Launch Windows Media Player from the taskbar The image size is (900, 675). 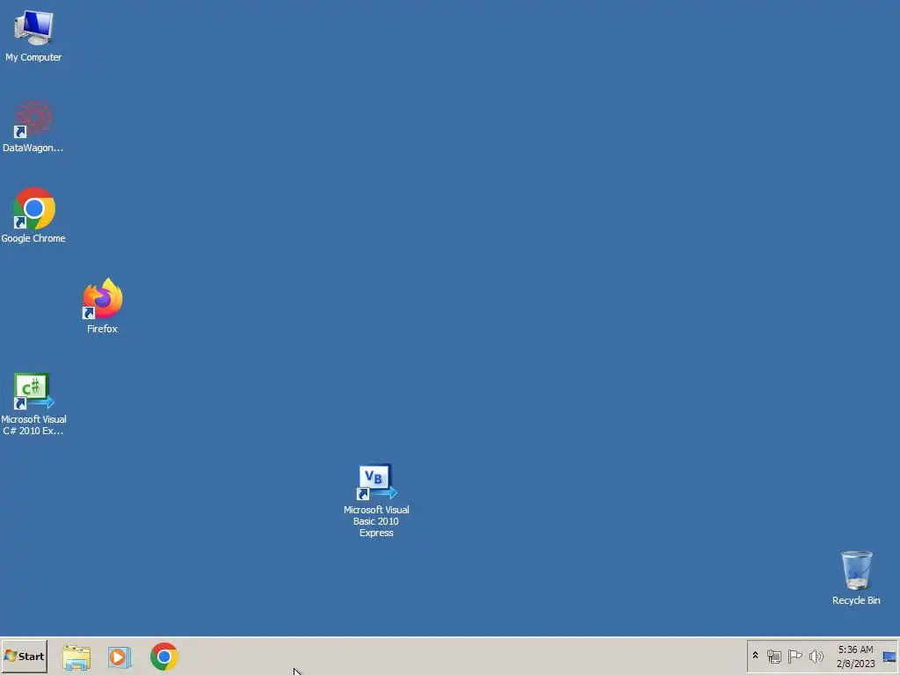pyautogui.click(x=120, y=657)
